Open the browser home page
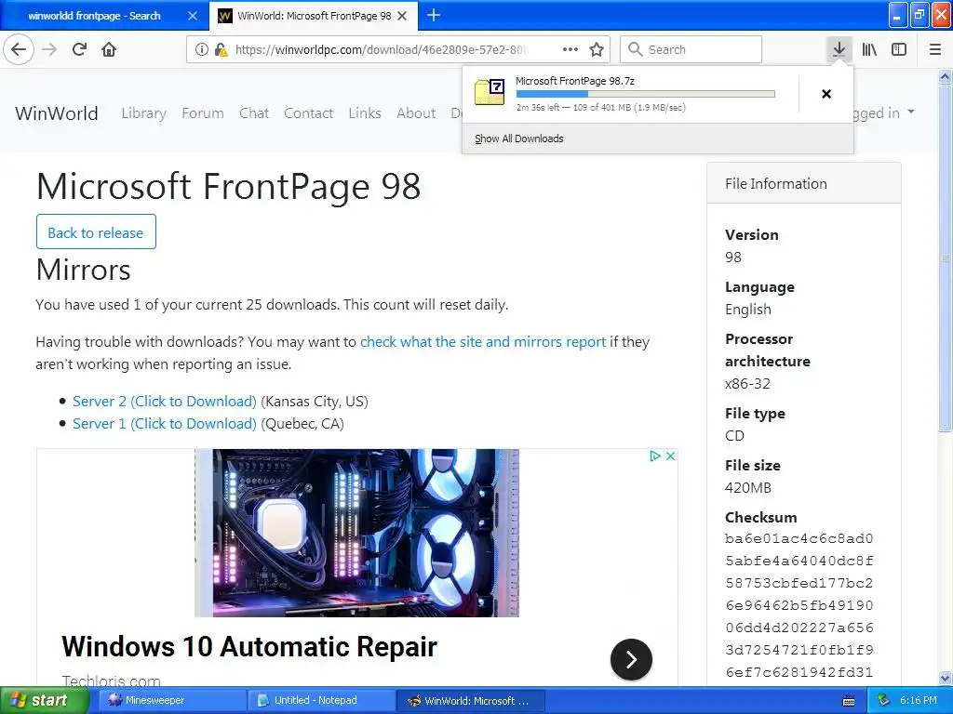953x714 pixels. click(x=109, y=49)
